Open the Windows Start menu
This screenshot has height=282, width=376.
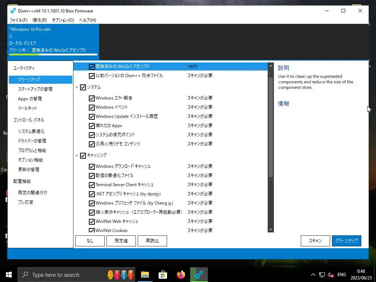pos(9,275)
